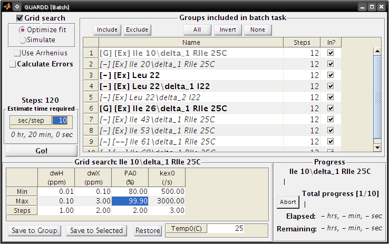Click the kex0 Max cell 3000.00
The height and width of the screenshot is (244, 389).
pos(167,201)
